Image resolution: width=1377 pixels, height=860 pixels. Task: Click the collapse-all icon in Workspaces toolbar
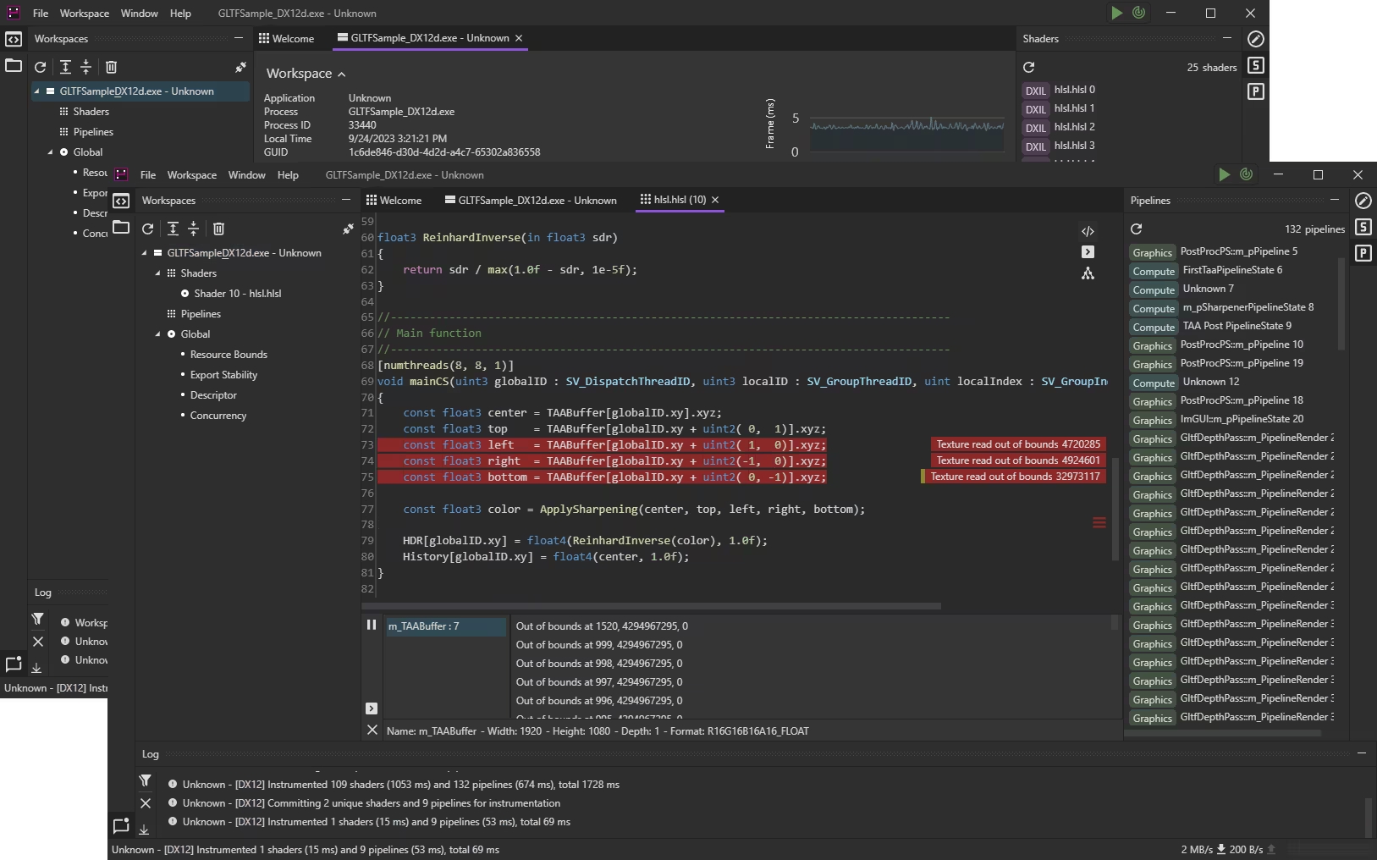[194, 229]
